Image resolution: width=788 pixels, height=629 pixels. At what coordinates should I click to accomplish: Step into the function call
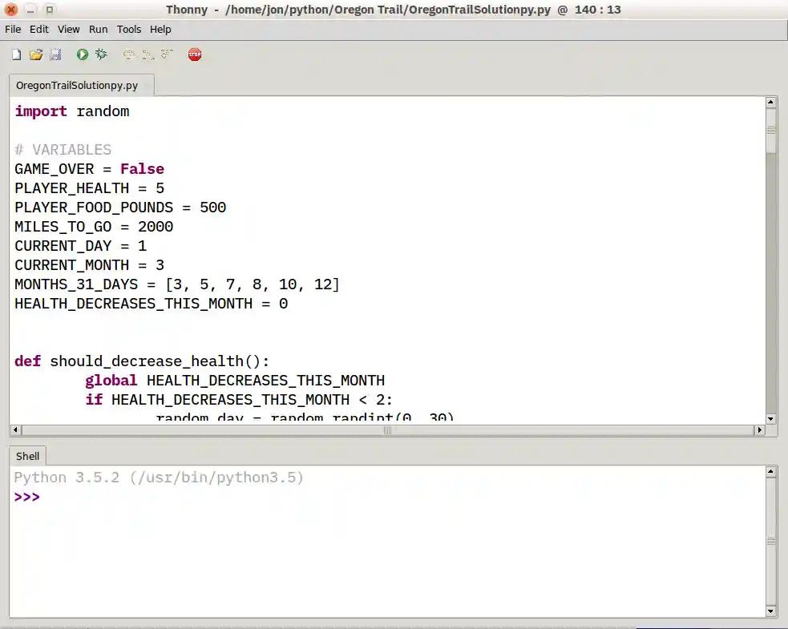tap(146, 54)
